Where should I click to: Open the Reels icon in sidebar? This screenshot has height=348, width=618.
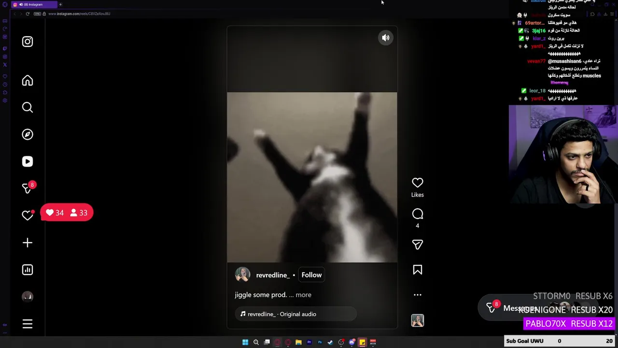tap(28, 161)
